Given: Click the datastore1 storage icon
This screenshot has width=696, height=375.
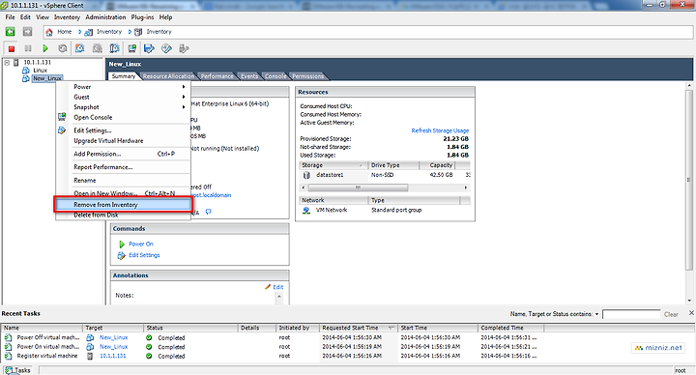Looking at the screenshot, I should click(x=306, y=175).
